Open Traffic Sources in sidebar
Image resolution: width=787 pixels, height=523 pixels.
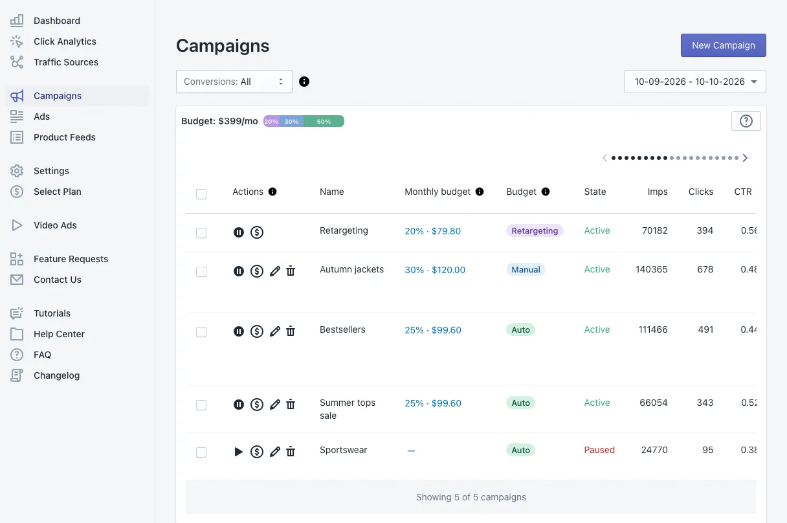pyautogui.click(x=77, y=62)
